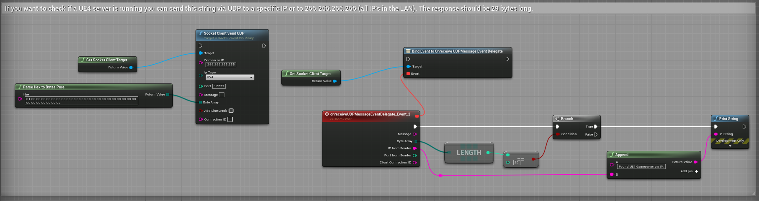Click Add pin on the Append node
Viewport: 759px width, 201px height.
(x=696, y=171)
